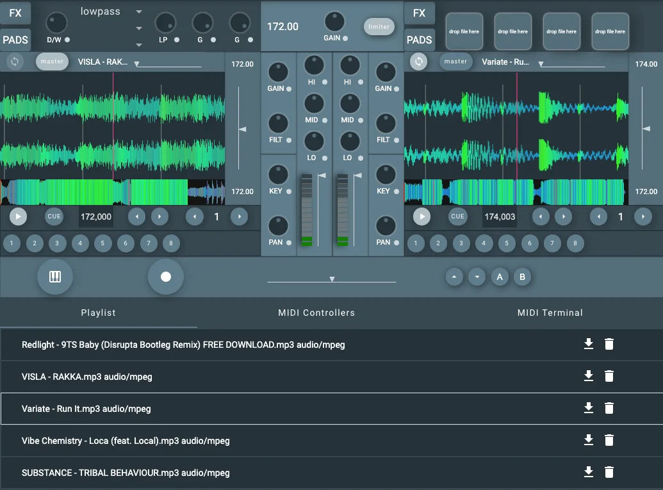Viewport: 663px width, 490px height.
Task: Open the MIDI Terminal tab
Action: [x=550, y=313]
